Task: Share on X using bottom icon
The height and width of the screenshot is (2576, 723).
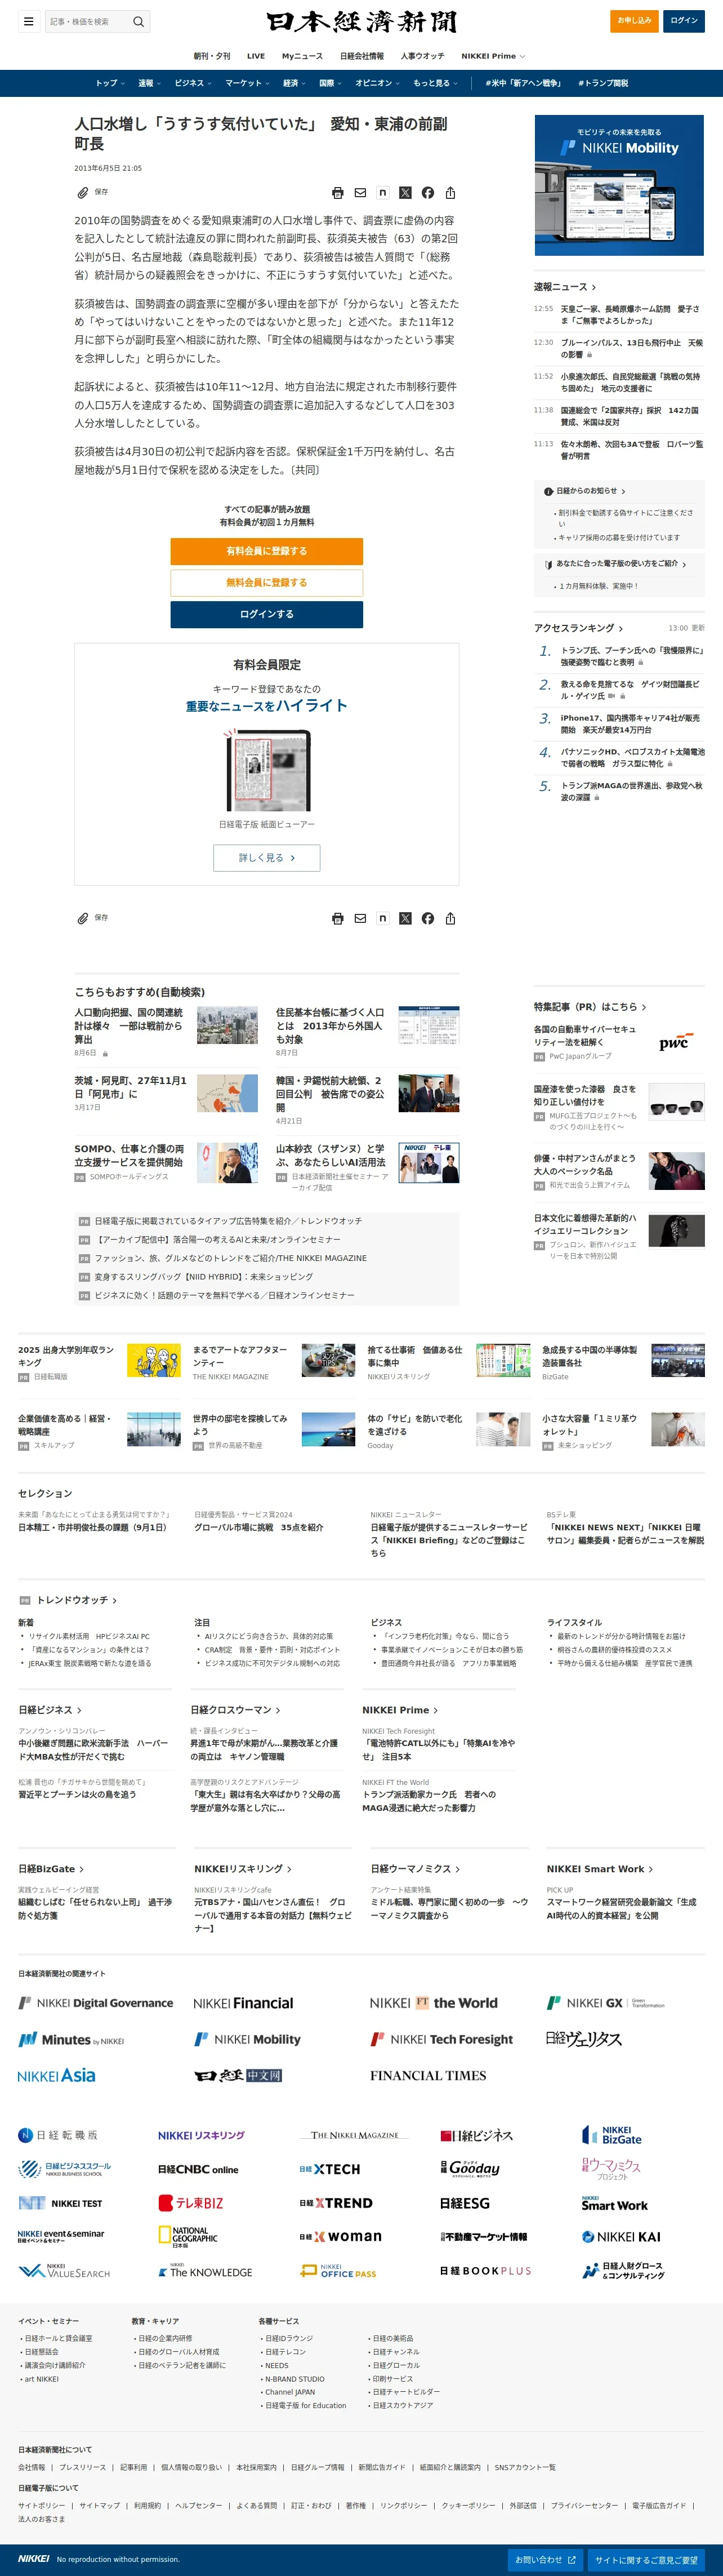Action: point(405,918)
